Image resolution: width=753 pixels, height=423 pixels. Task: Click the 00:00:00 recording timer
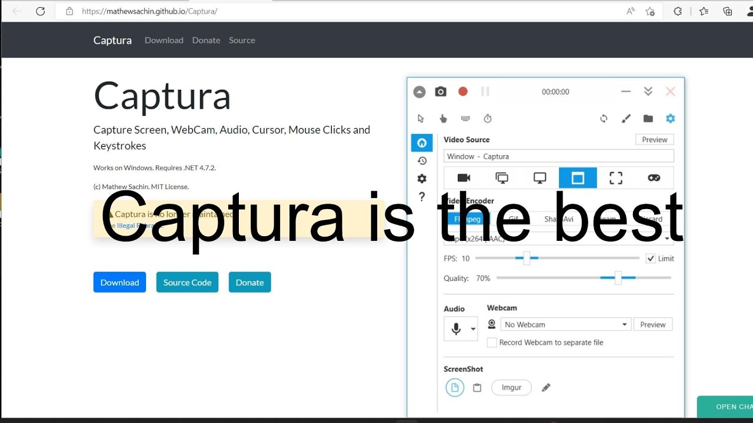[555, 92]
